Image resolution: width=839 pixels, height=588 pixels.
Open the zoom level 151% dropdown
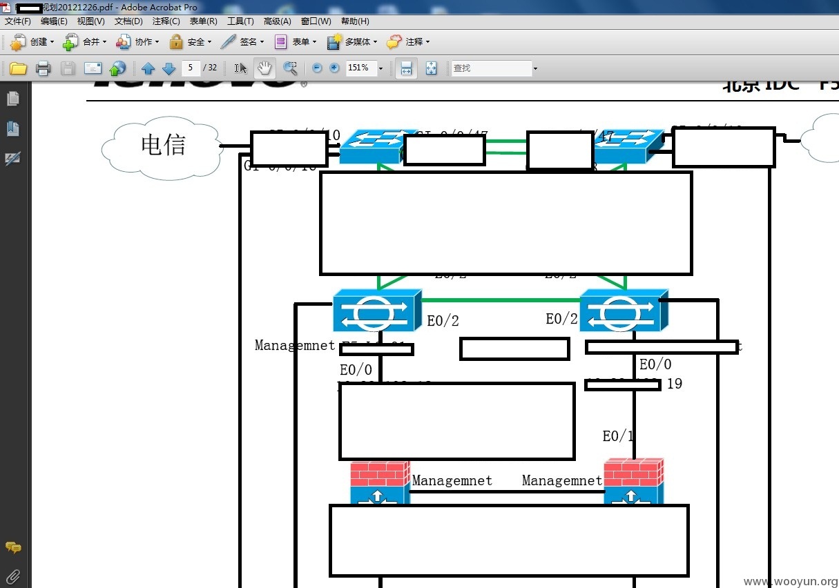tap(380, 68)
